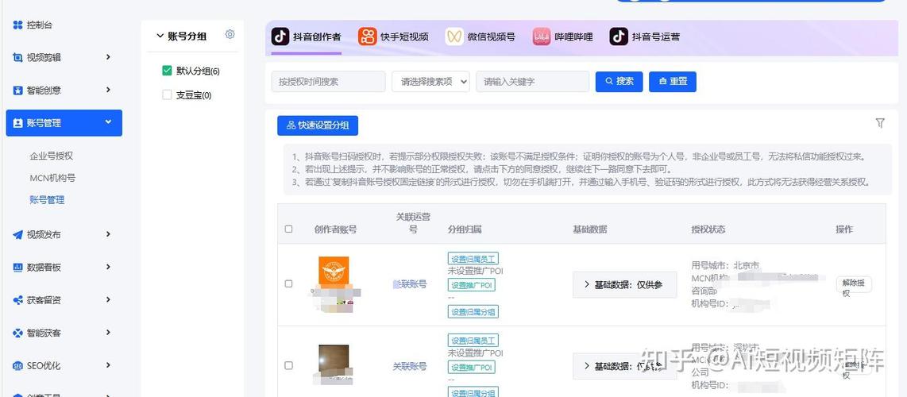Viewport: 907px width, 397px height.
Task: Expand the 智能创意 menu arrow
Action: coord(108,91)
